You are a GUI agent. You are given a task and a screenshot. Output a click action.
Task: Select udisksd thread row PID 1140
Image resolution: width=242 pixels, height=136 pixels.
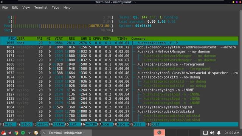click(119, 120)
